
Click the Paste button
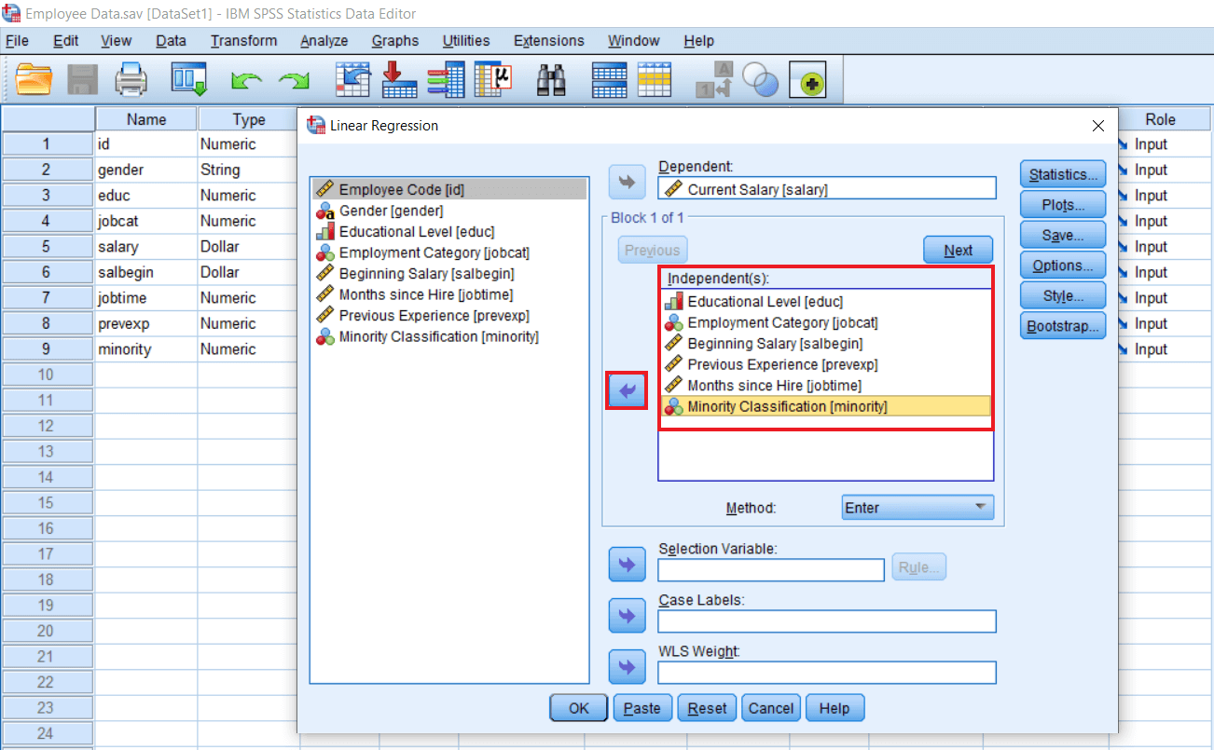click(642, 708)
